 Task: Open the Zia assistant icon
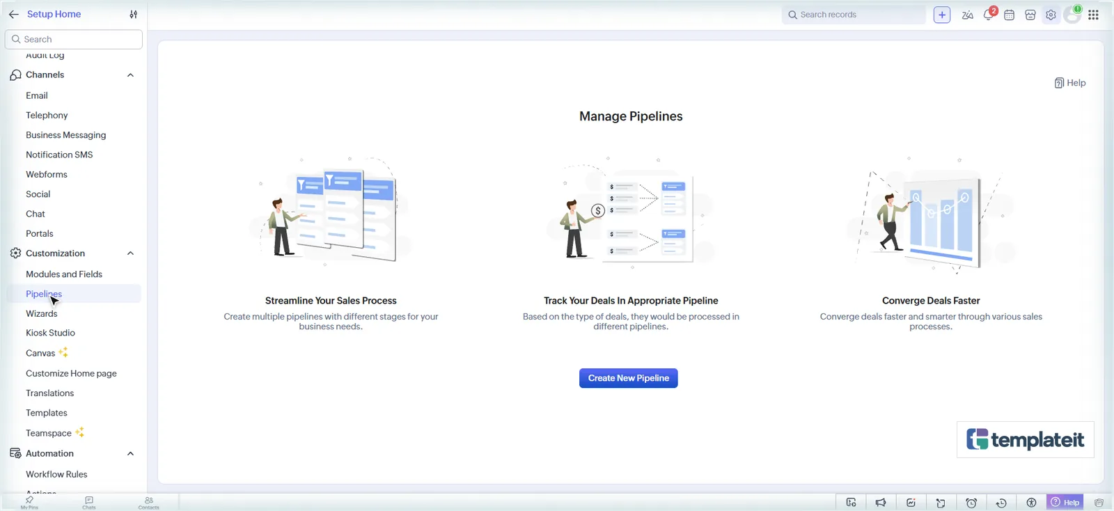point(967,15)
